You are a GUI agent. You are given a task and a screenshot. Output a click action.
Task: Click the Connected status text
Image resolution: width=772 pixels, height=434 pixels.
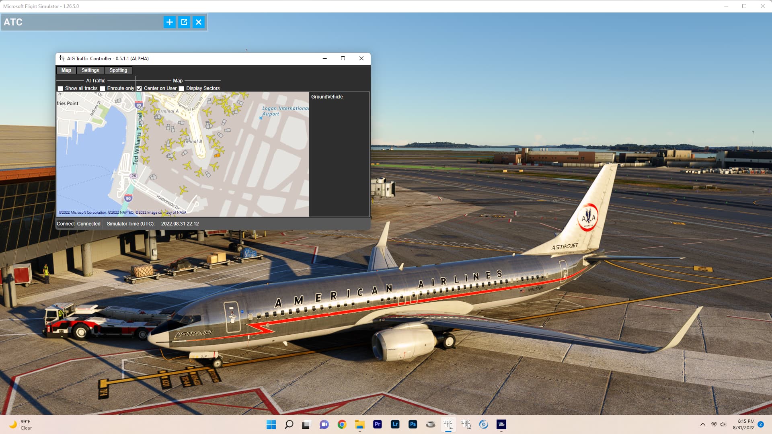[x=89, y=224]
